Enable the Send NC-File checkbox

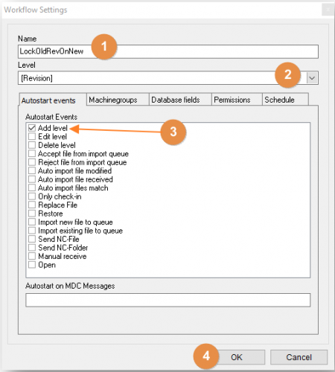(32, 239)
